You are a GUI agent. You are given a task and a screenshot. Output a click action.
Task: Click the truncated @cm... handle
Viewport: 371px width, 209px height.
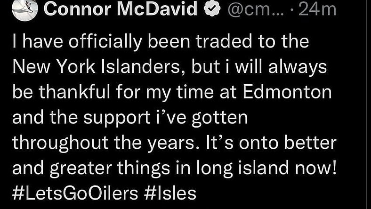click(x=252, y=10)
